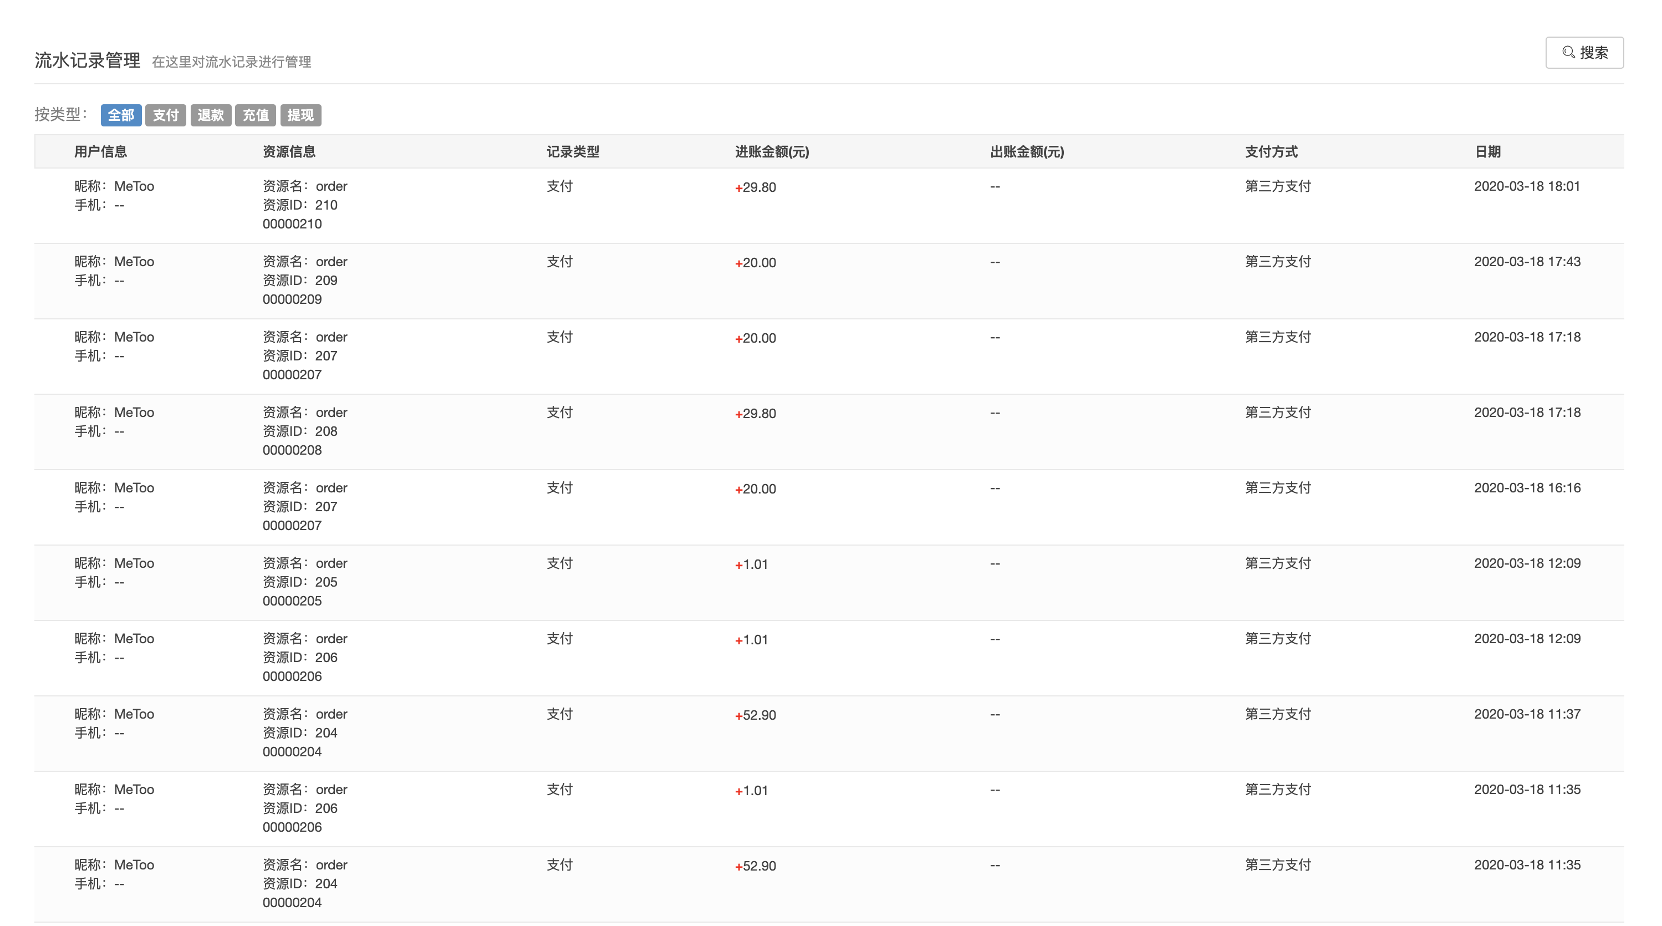The image size is (1662, 926).
Task: Click 资源ID：208 text
Action: (x=300, y=431)
